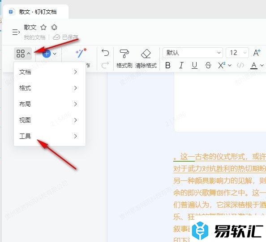This screenshot has height=242, width=266.
Task: Toggle strikethrough formatting
Action: coord(208,65)
